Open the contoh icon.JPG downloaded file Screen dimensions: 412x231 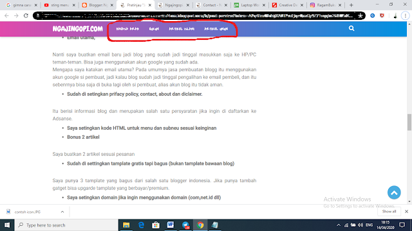(x=28, y=212)
